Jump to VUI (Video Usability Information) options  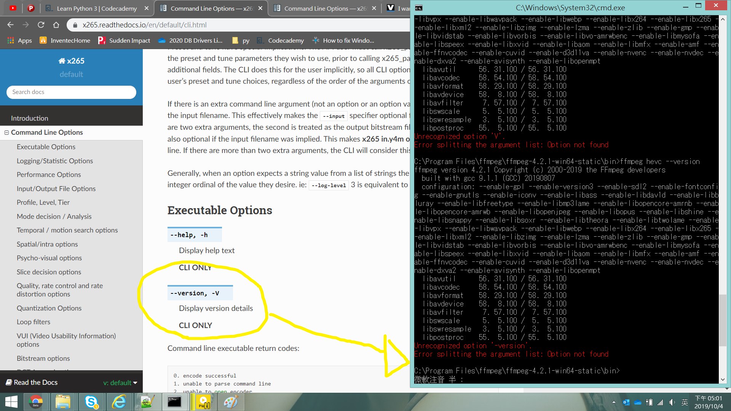(66, 340)
